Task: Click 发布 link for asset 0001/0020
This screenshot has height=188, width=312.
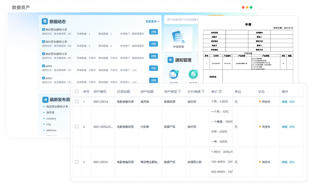Action: click(292, 162)
